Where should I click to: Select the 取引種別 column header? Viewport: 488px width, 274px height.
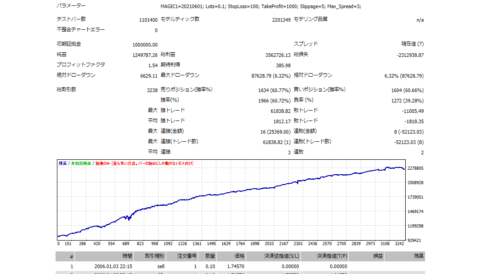(150, 256)
